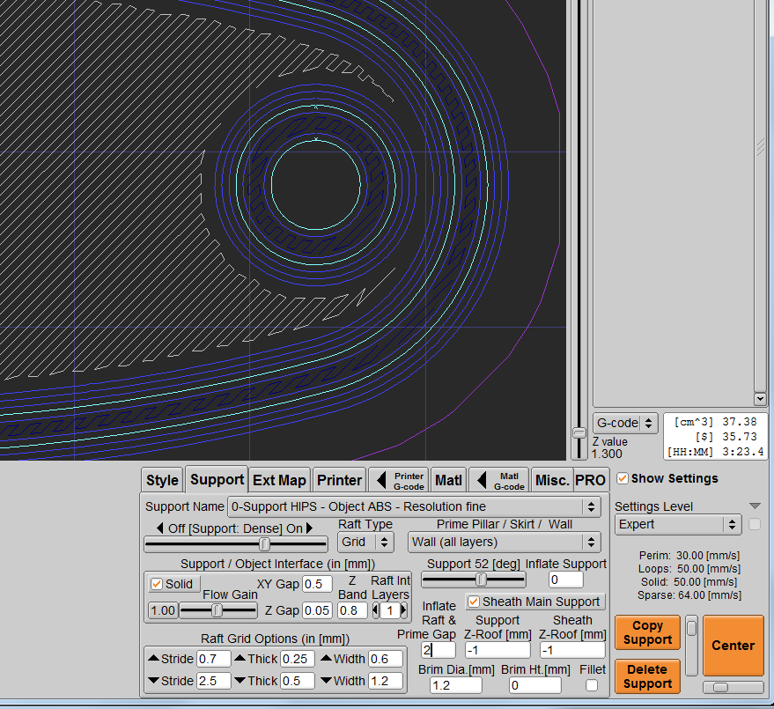This screenshot has width=774, height=709.
Task: Click the upper Thick 0.25 field
Action: (x=298, y=659)
